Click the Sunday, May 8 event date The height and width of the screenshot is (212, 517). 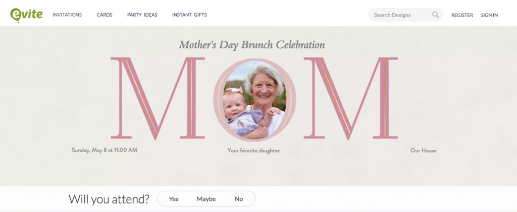click(105, 150)
